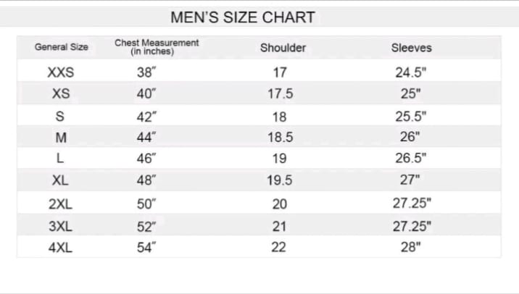Click the MEN'S SIZE CHART title
The image size is (519, 294).
pos(242,17)
